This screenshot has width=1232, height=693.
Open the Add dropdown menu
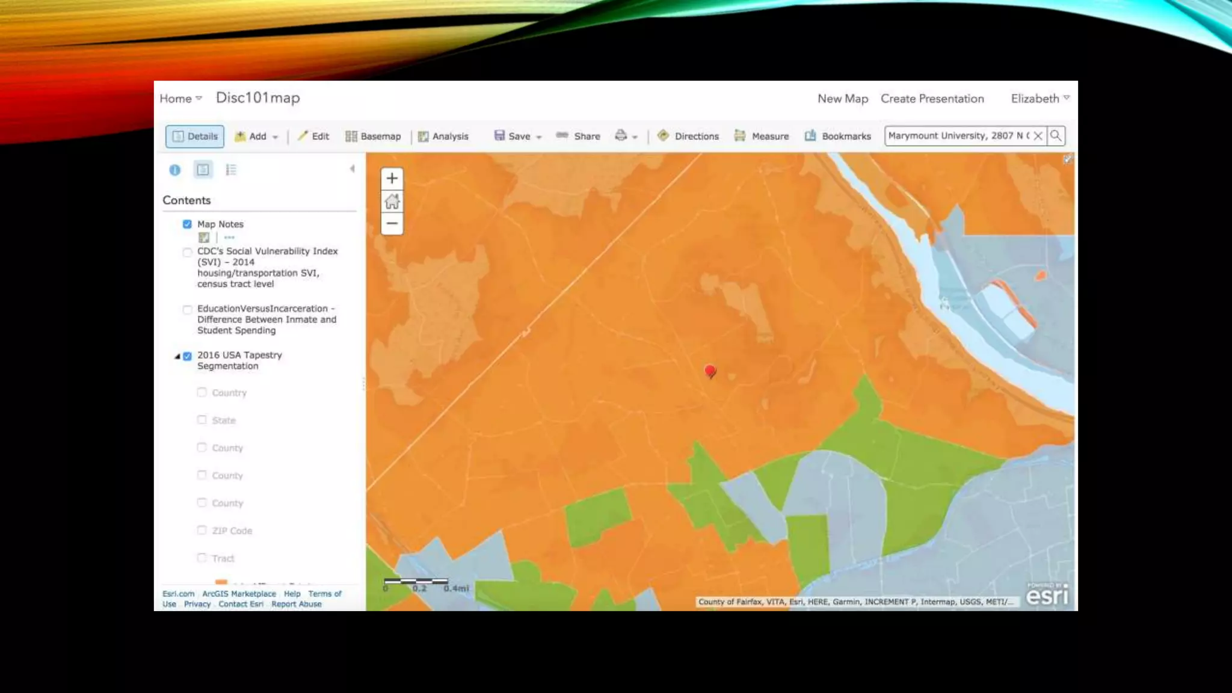(x=257, y=137)
